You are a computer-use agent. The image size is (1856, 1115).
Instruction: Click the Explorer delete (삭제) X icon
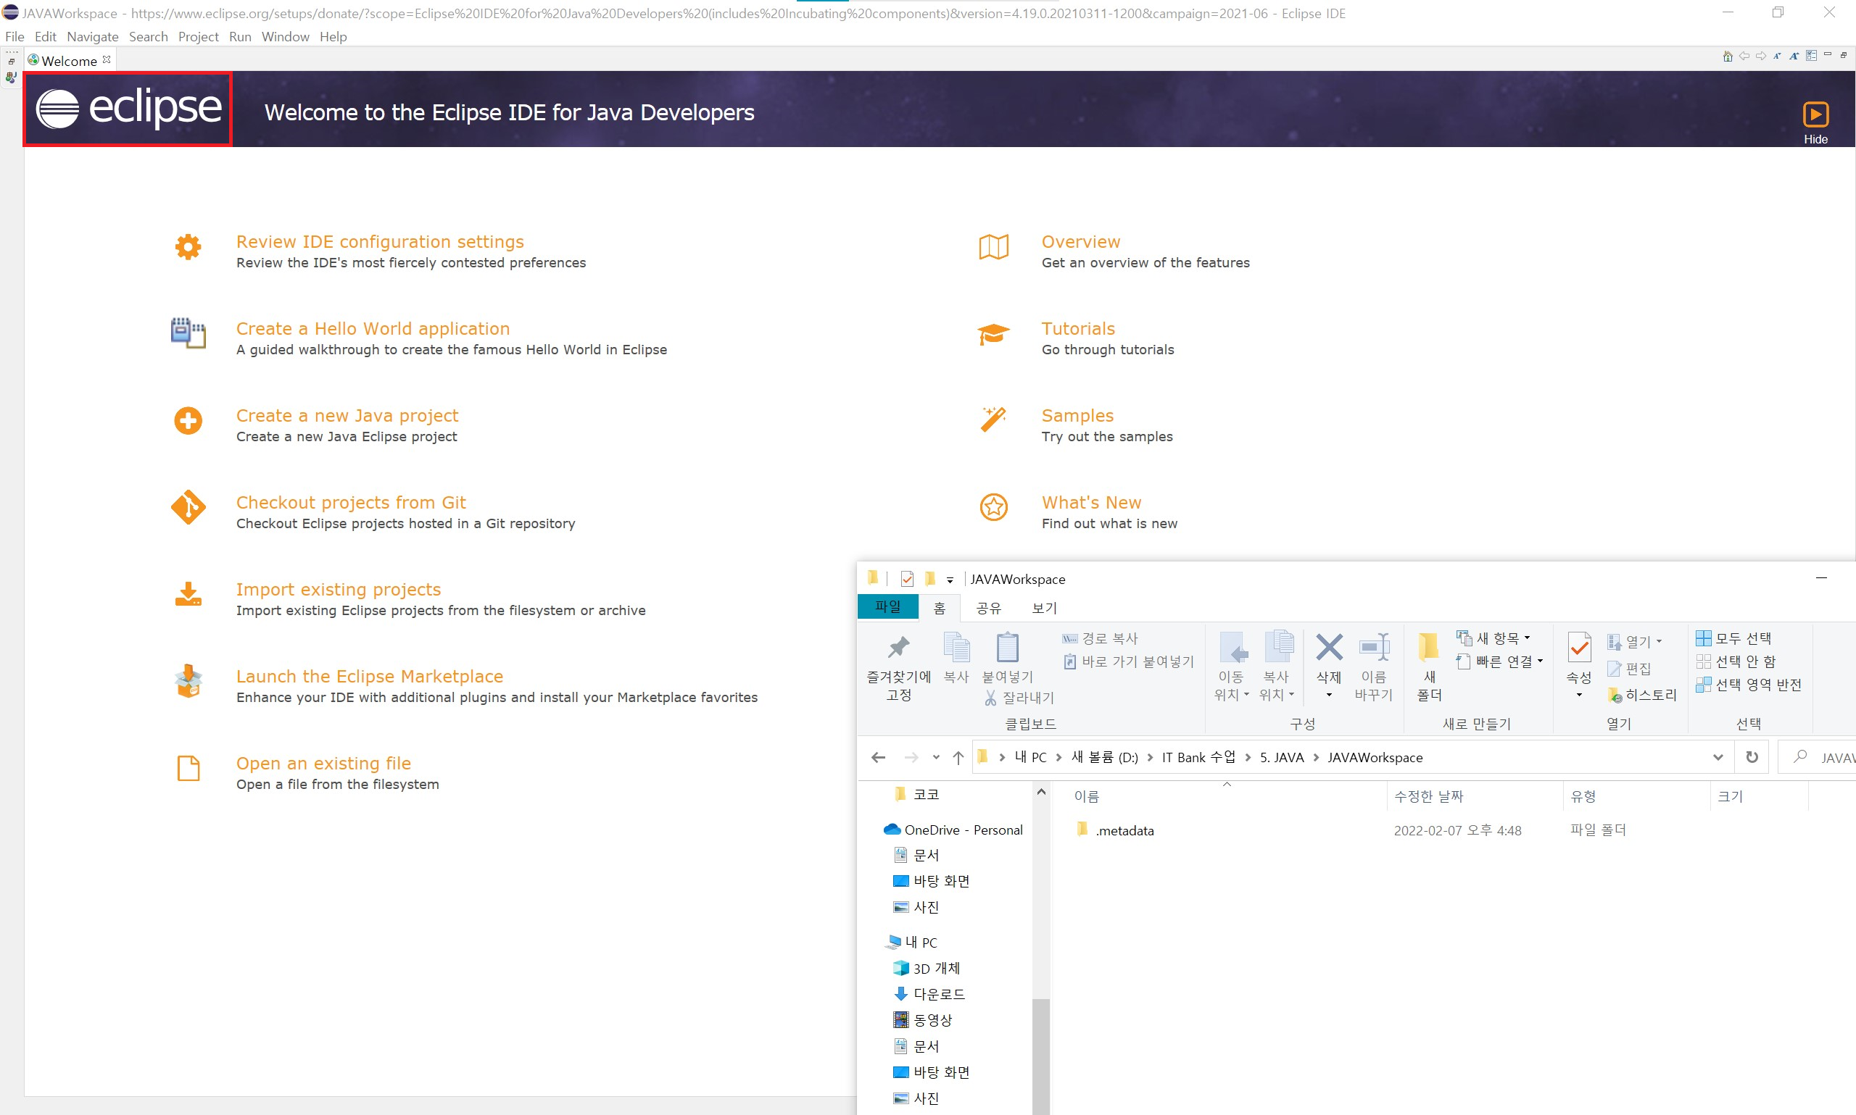click(x=1328, y=648)
